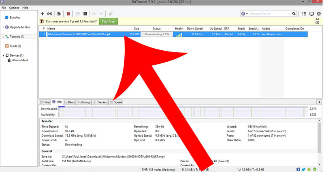Open the Facebook icon in status bar
The width and height of the screenshot is (324, 172).
pos(298,170)
